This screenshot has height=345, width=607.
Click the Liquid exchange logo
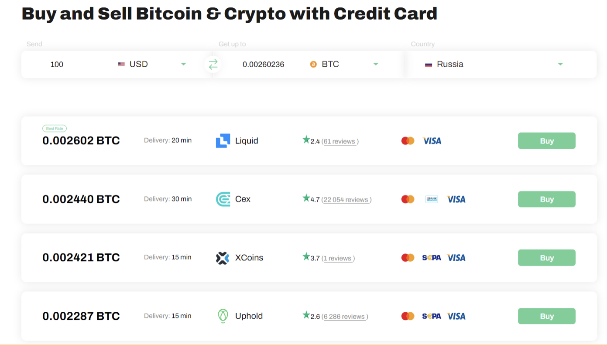pyautogui.click(x=223, y=141)
